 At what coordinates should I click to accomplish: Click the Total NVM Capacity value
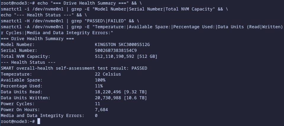pyautogui.click(x=126, y=56)
